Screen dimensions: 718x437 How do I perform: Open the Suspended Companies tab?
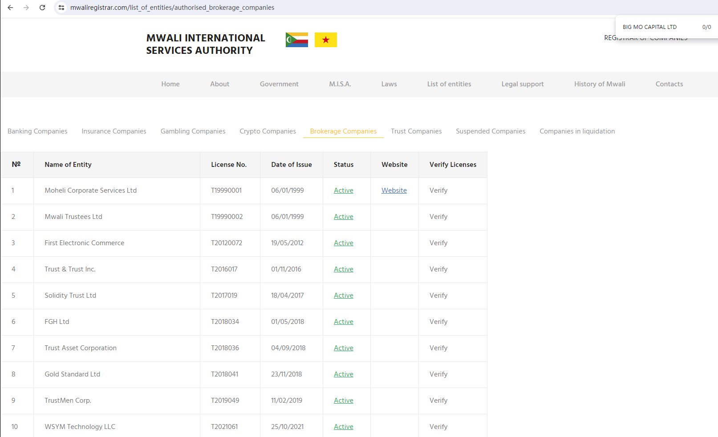pyautogui.click(x=490, y=131)
